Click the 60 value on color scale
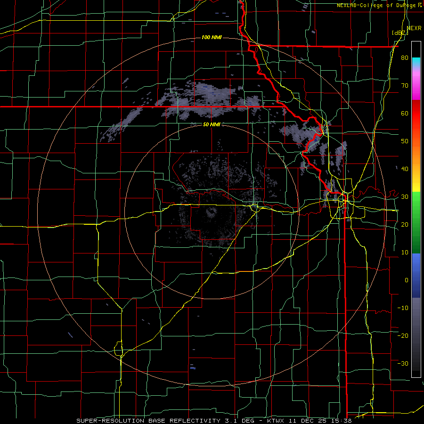The image size is (424, 424). tap(405, 113)
